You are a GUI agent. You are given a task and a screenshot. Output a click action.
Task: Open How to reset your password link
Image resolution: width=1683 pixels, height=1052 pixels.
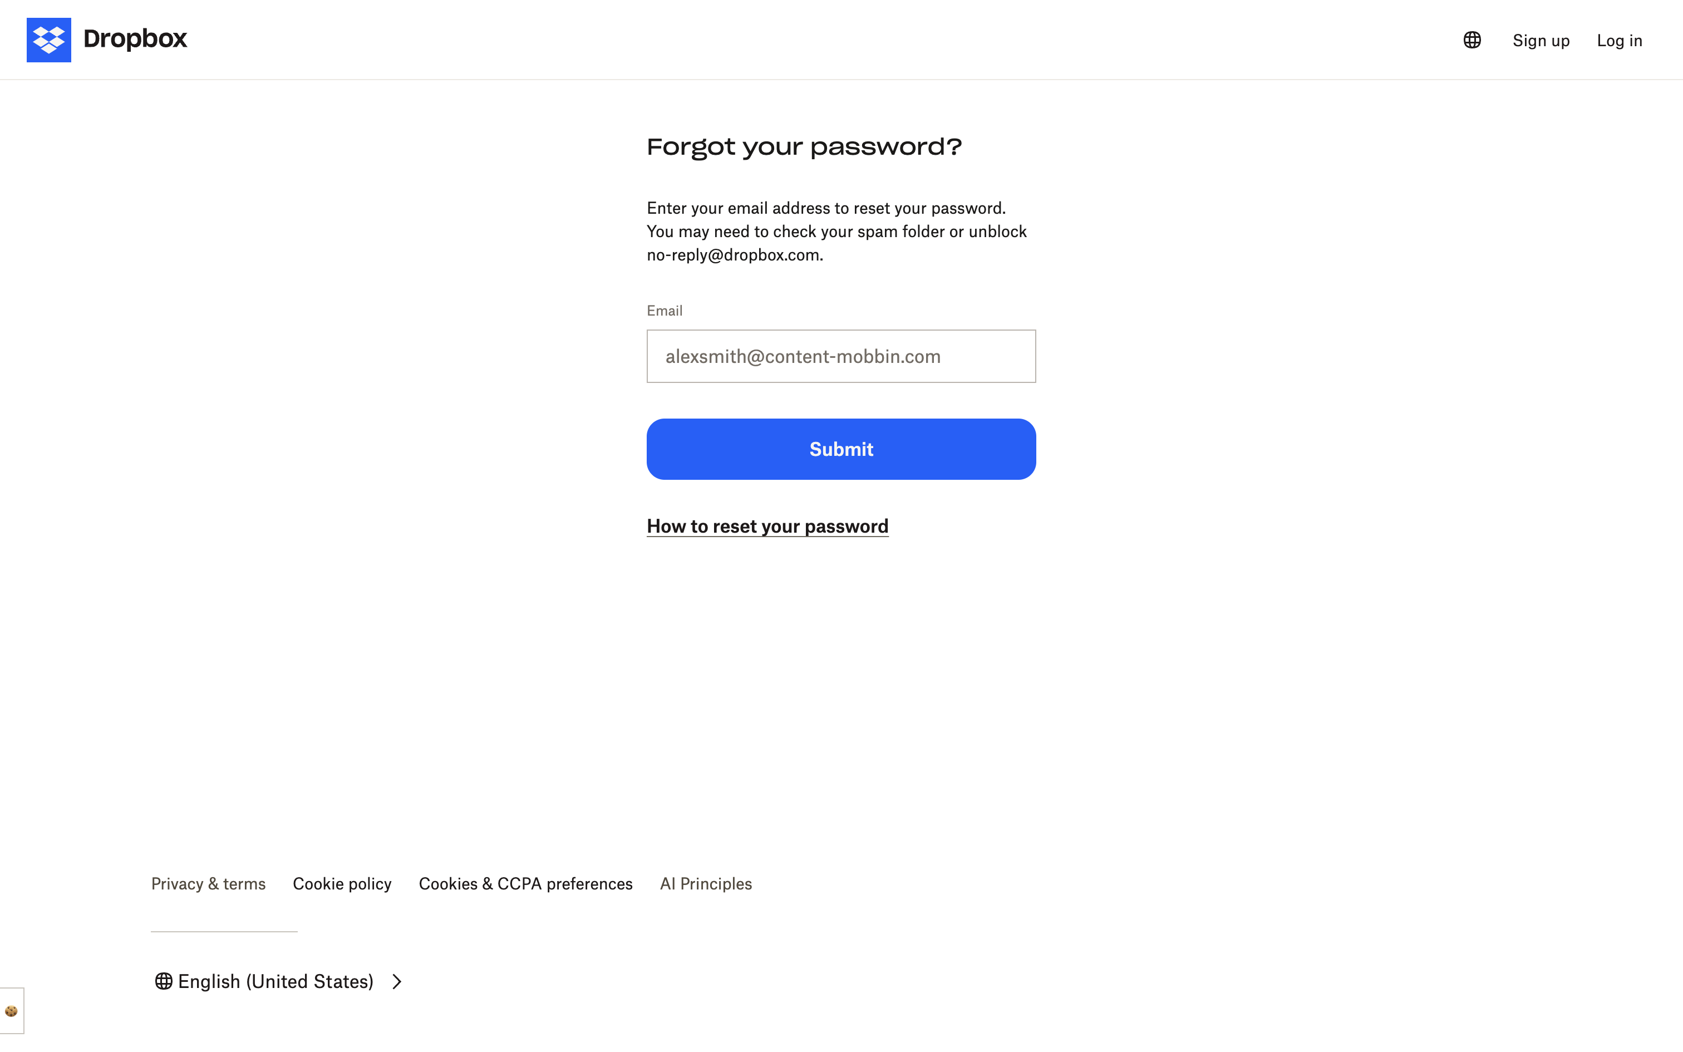767,526
